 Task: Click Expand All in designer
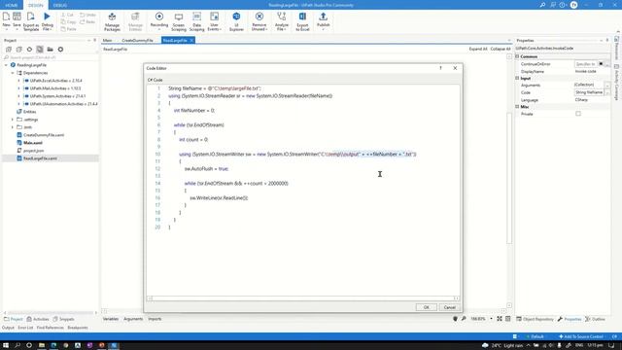pyautogui.click(x=478, y=50)
